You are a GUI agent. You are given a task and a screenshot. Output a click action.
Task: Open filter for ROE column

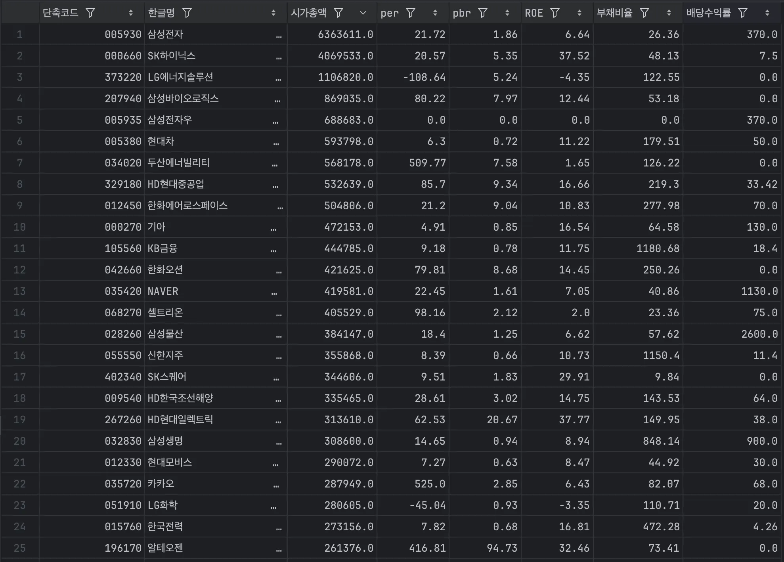555,13
